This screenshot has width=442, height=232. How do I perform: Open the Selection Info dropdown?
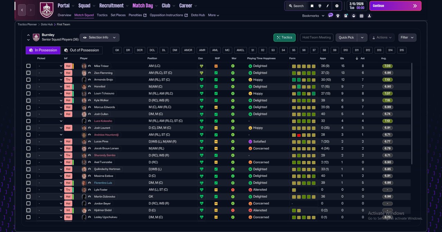[99, 37]
